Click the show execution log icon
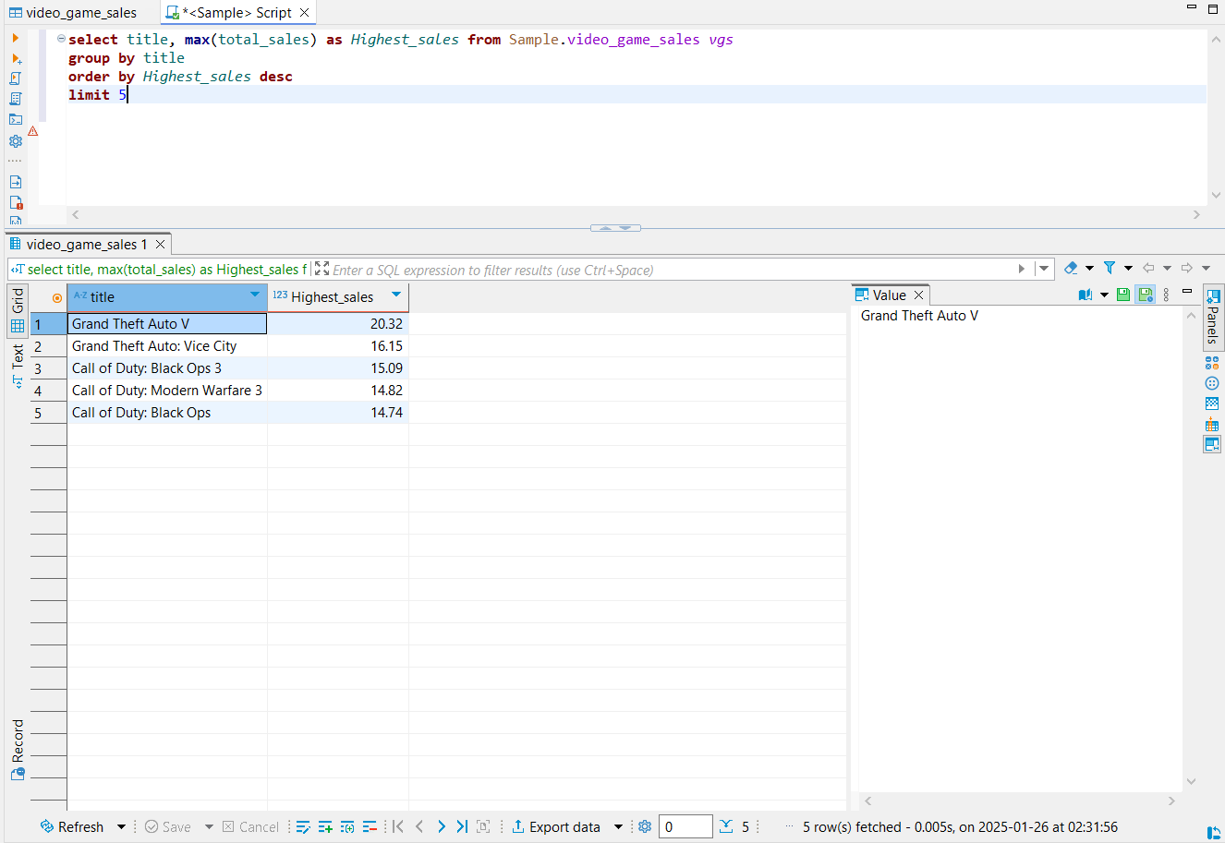Screen dimensions: 1225x843 16,202
